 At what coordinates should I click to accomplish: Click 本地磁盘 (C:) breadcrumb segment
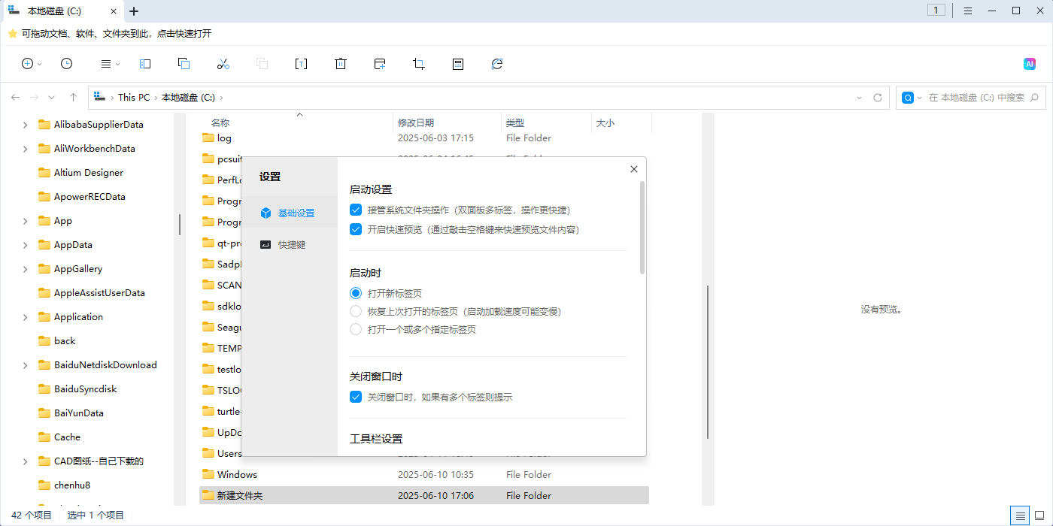click(188, 98)
